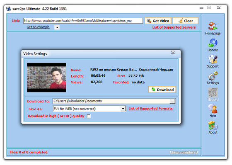Enable Download in high or HD quality checkbox

[89, 116]
